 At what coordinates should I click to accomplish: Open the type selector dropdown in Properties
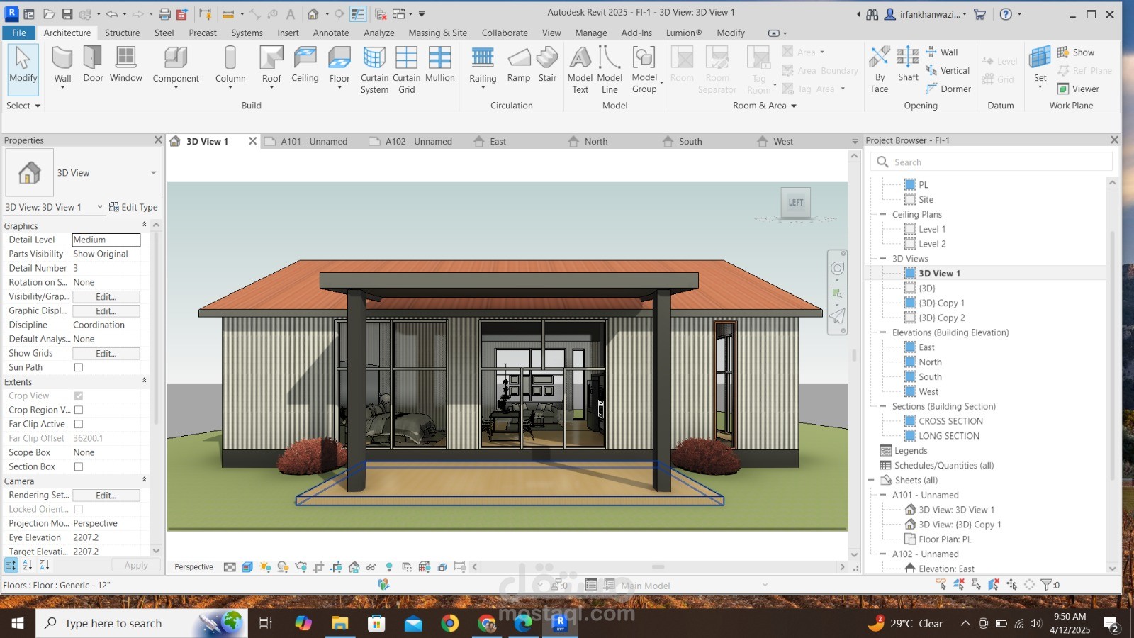click(x=154, y=172)
